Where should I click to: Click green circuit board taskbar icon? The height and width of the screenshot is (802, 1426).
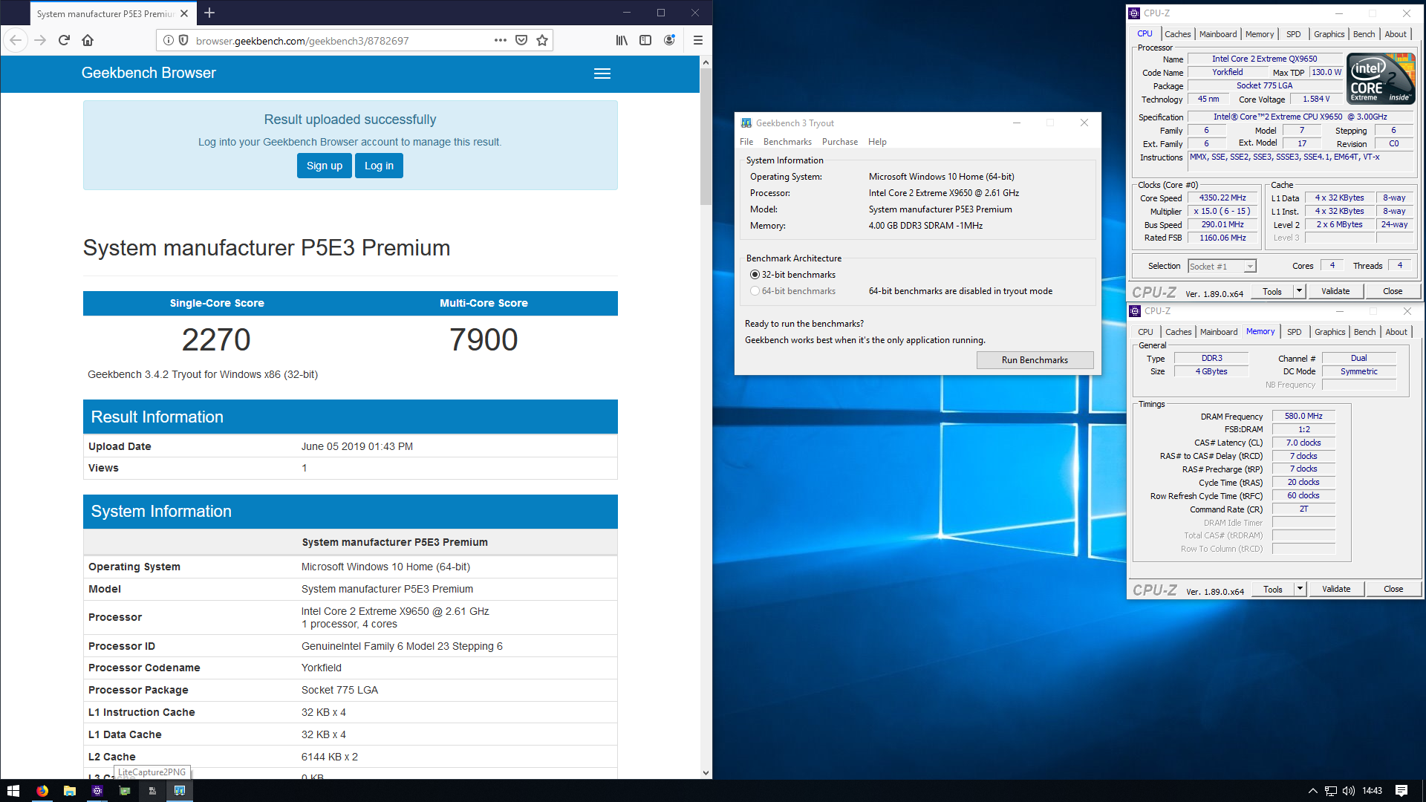[125, 791]
